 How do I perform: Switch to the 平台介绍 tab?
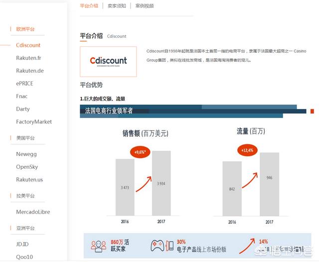coord(89,6)
